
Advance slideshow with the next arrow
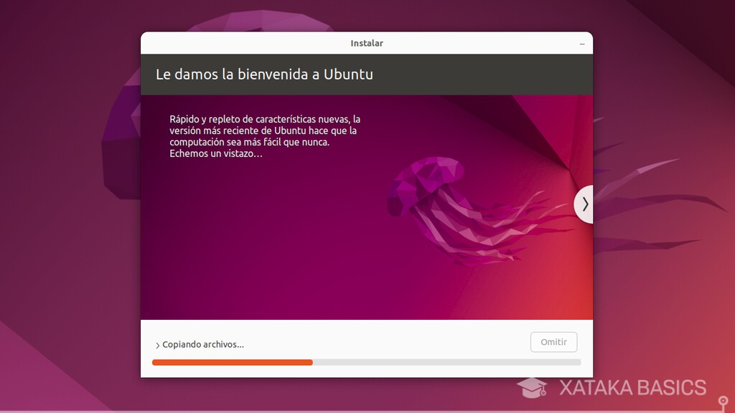tap(584, 204)
